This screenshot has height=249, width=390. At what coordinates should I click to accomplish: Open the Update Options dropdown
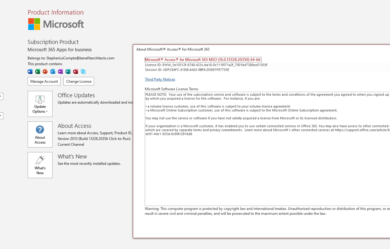[40, 104]
